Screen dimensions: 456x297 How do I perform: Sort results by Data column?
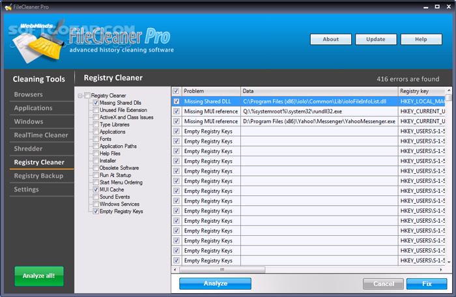point(319,91)
